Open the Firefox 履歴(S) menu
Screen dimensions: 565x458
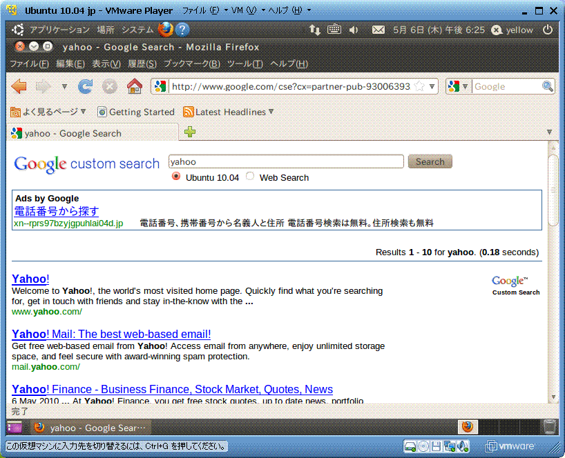(142, 64)
